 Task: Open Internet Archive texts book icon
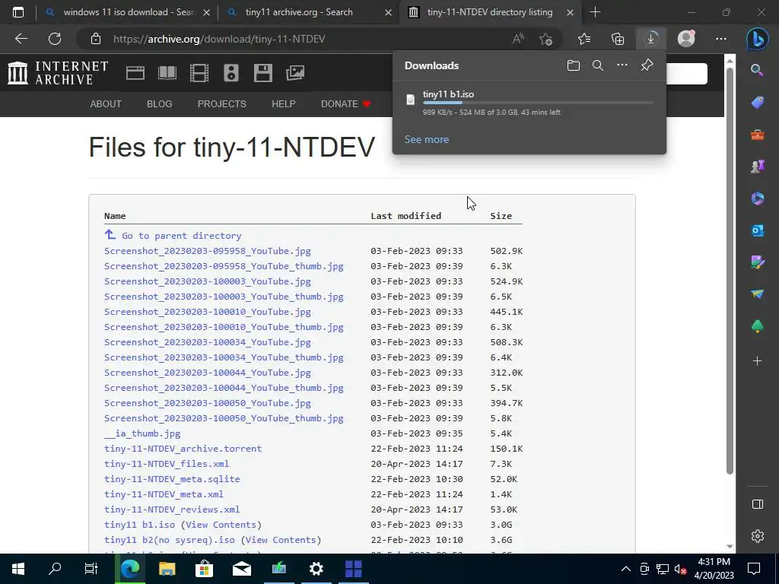click(167, 73)
